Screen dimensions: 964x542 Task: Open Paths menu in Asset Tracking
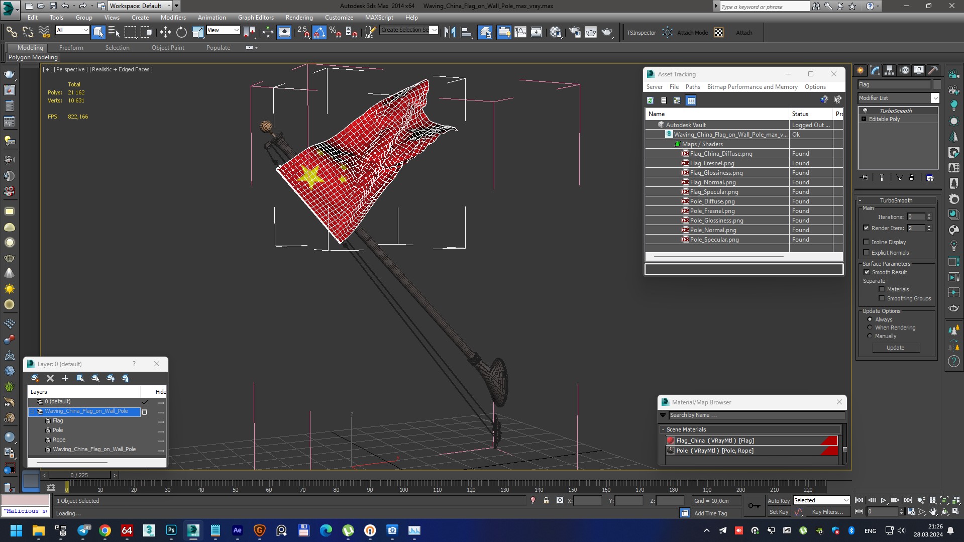(693, 87)
